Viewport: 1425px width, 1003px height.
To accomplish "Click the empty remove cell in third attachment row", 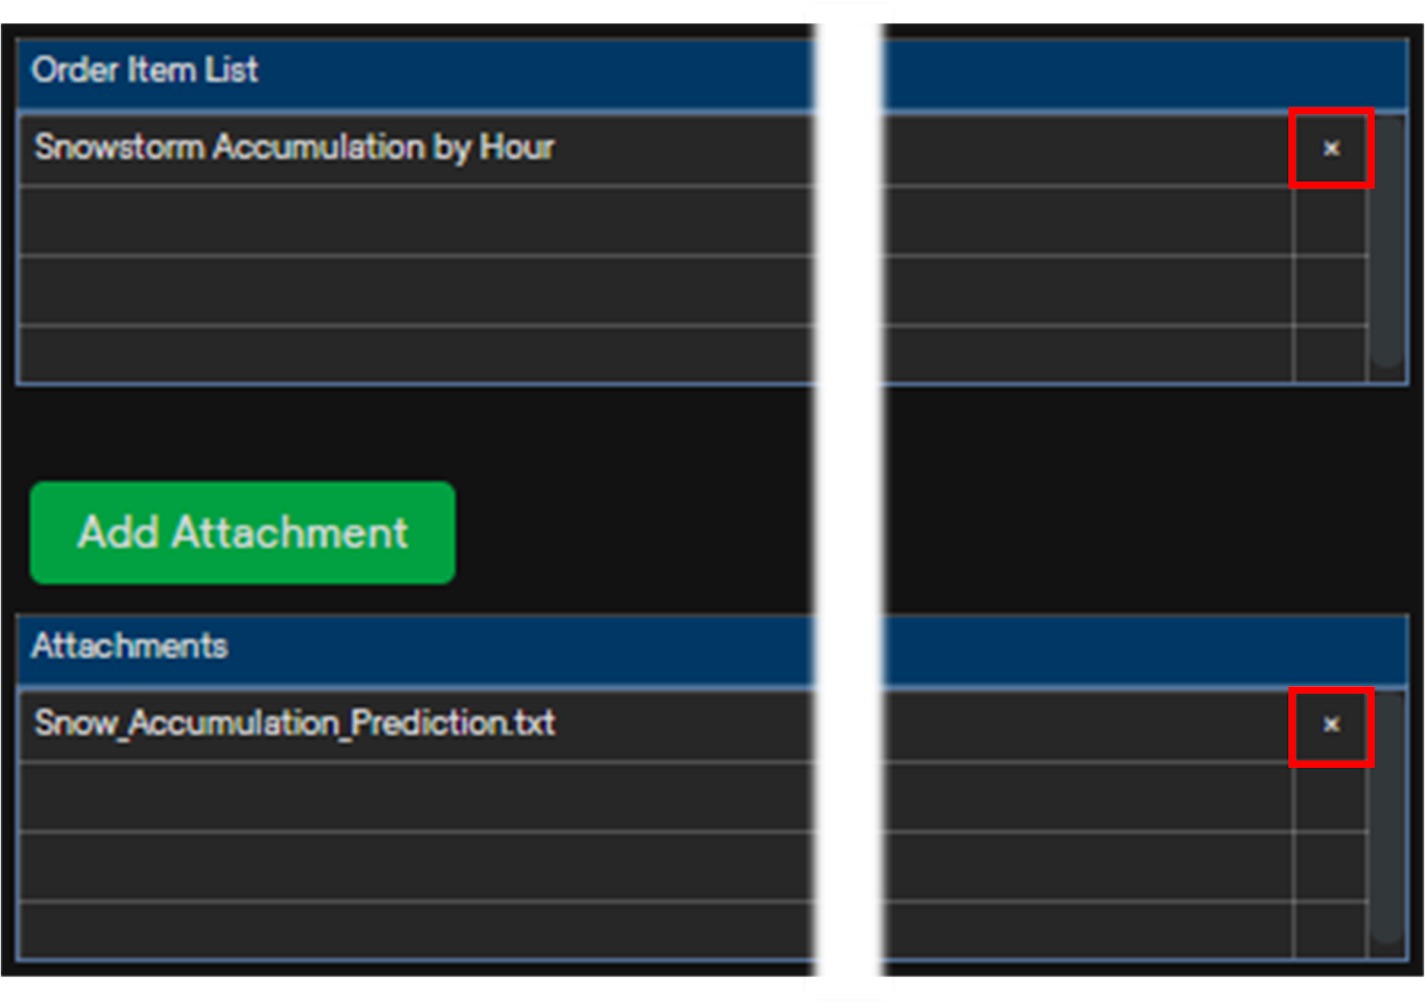I will [x=1331, y=866].
